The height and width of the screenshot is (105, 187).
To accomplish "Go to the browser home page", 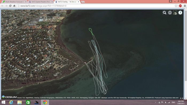I will click(x=14, y=6).
